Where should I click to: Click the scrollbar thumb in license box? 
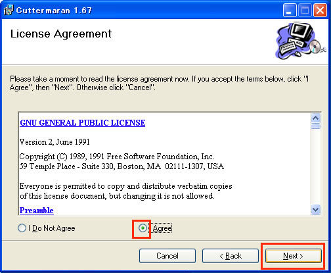point(315,126)
